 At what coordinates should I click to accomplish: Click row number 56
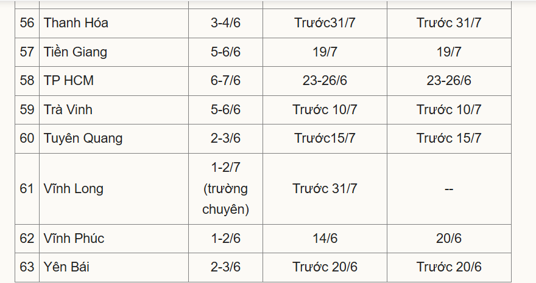pyautogui.click(x=27, y=23)
